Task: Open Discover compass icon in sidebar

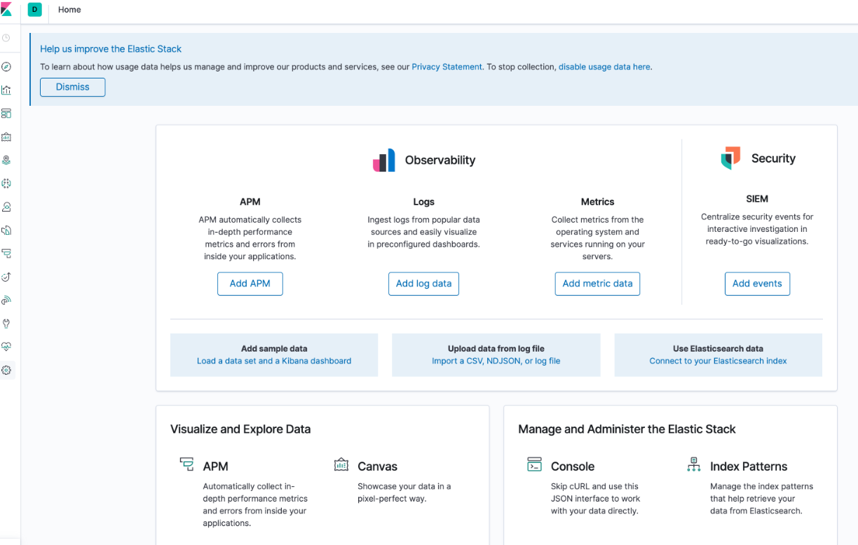Action: pyautogui.click(x=6, y=67)
